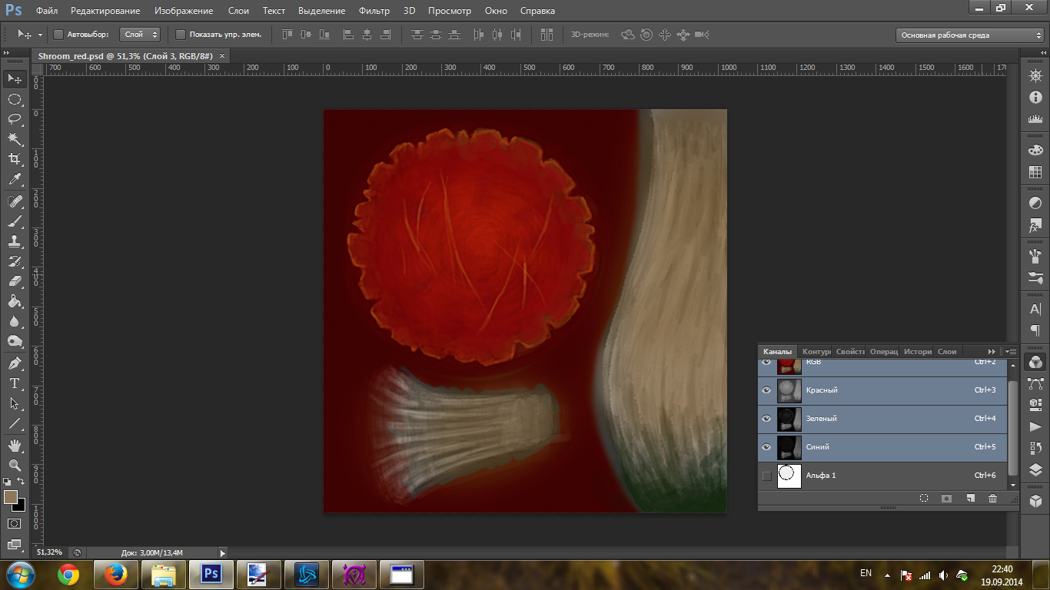Check the Показать упр. элем. checkbox

pos(181,35)
